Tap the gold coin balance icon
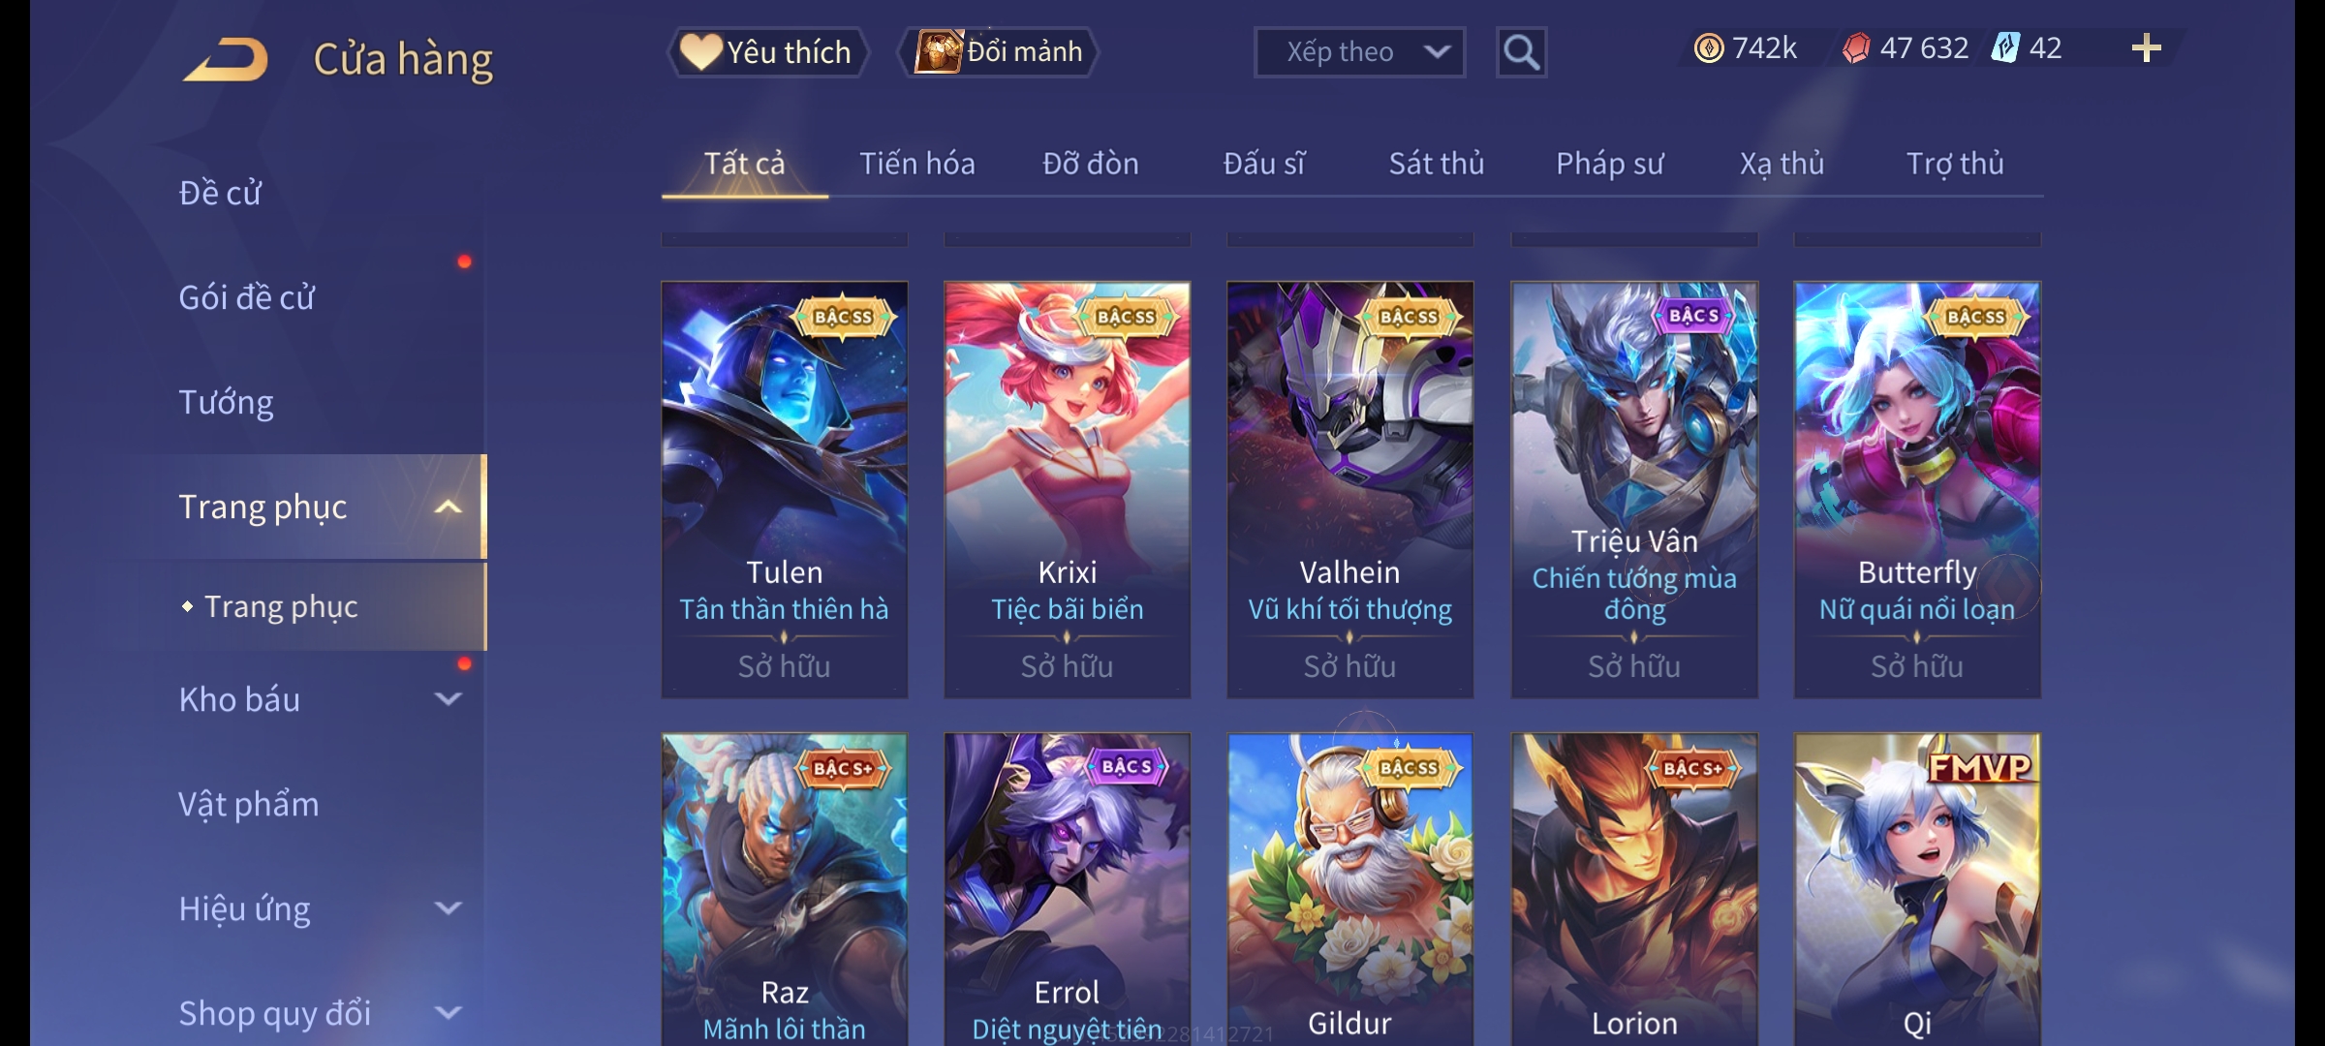2325x1046 pixels. click(x=1709, y=48)
